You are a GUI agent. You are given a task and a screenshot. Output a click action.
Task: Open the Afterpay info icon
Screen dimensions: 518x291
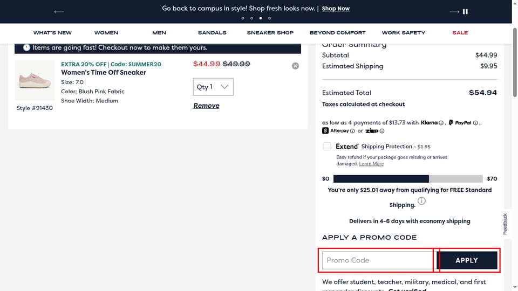click(352, 131)
